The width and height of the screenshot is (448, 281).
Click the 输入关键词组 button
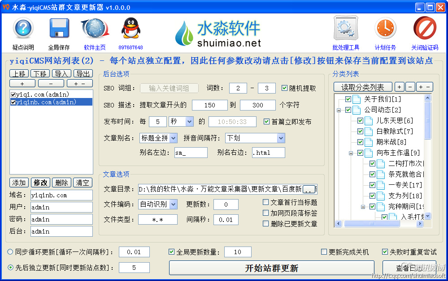[169, 88]
